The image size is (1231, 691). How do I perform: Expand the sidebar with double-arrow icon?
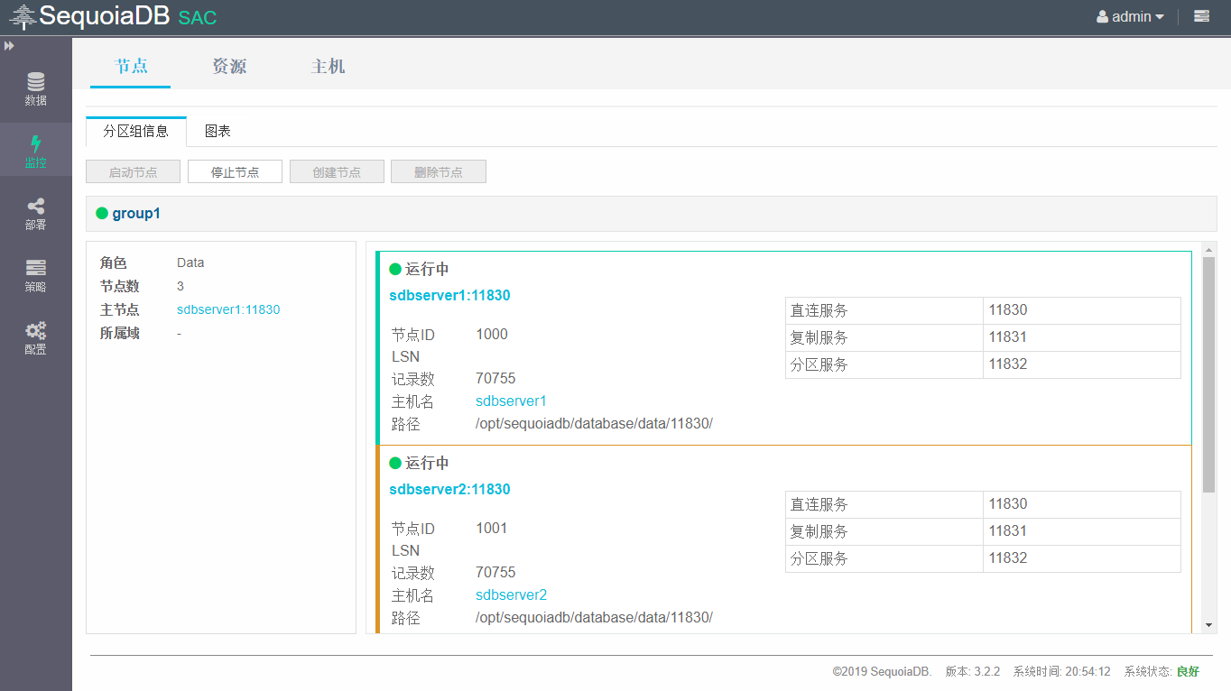click(9, 45)
